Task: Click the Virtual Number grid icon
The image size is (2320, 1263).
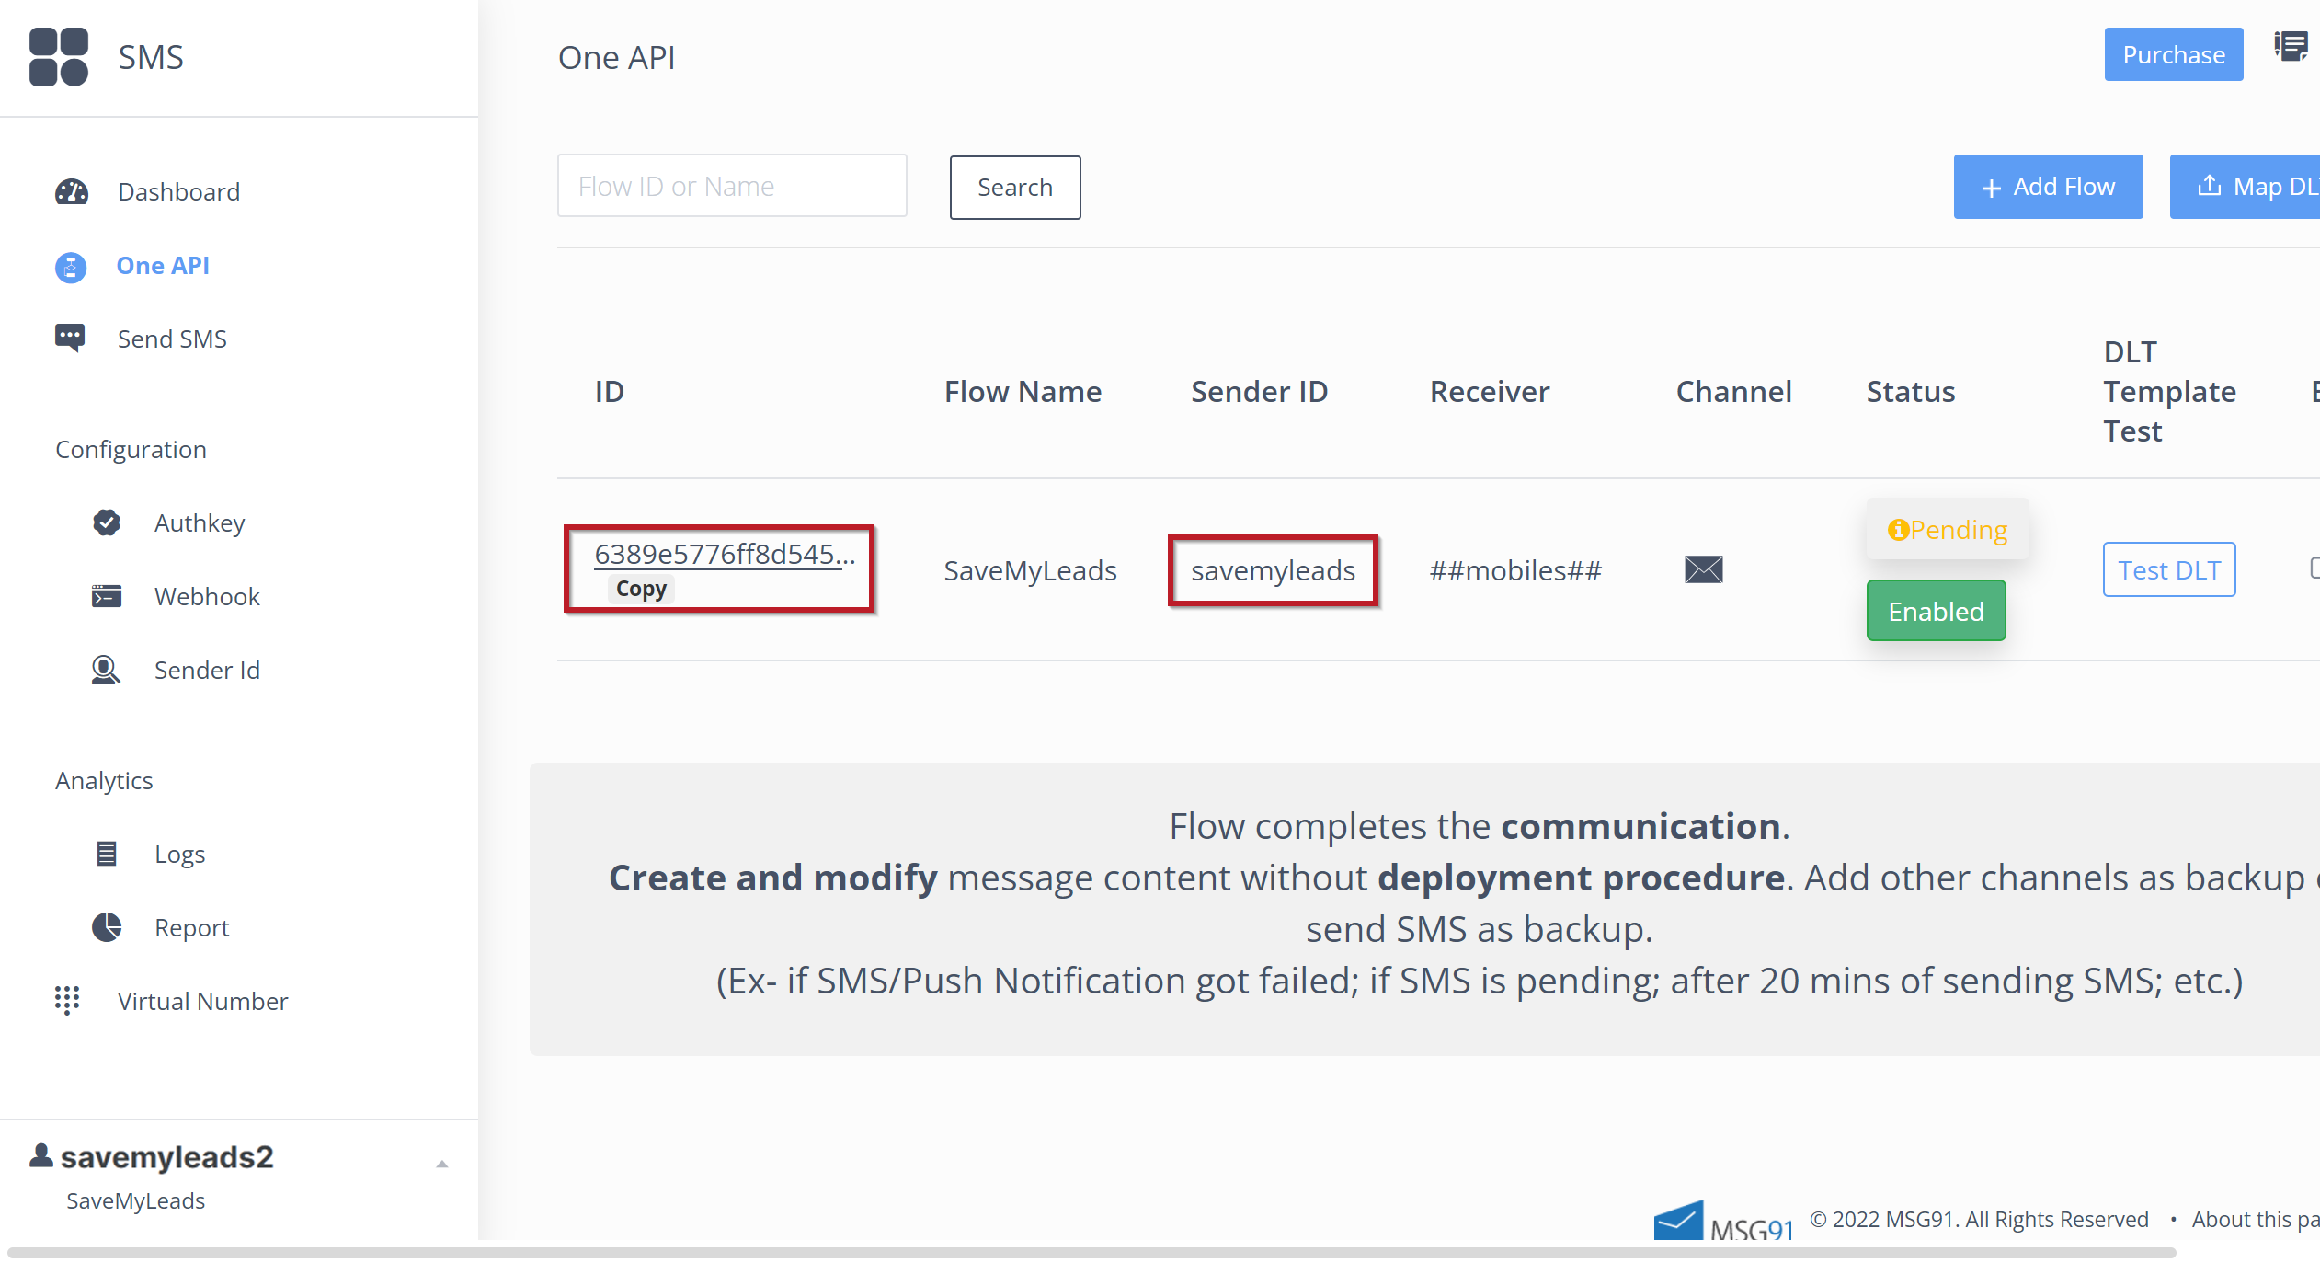Action: [68, 1001]
